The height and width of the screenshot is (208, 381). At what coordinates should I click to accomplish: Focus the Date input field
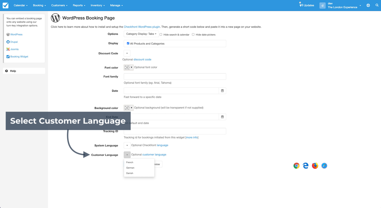click(x=171, y=91)
